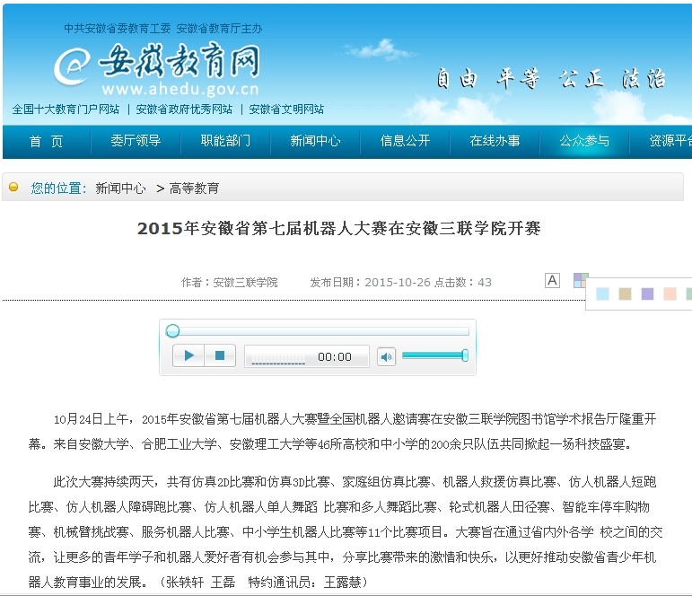Mute the audio player speaker icon
The width and height of the screenshot is (692, 596).
pyautogui.click(x=386, y=356)
